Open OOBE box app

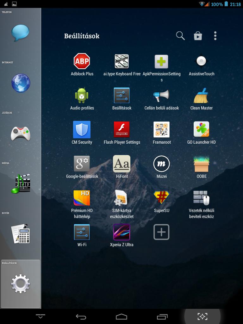coord(201,164)
